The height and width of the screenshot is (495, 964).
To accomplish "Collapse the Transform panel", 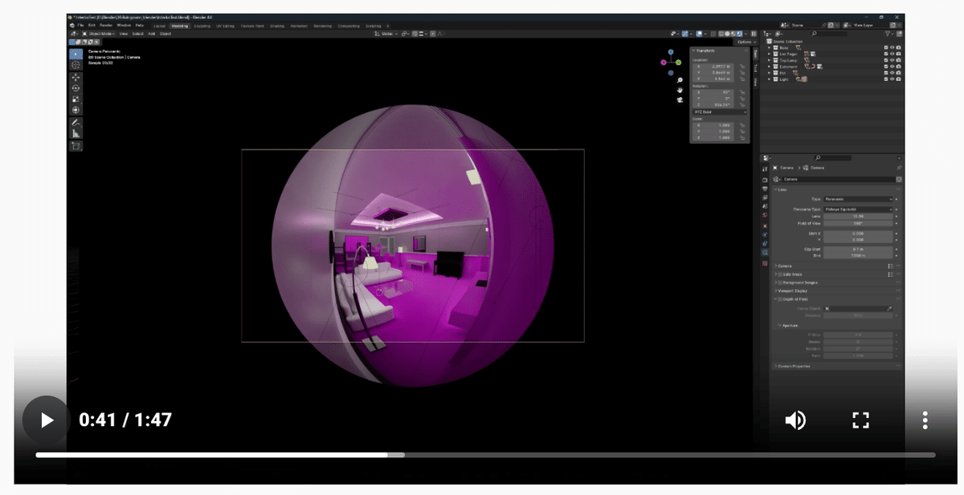I will pyautogui.click(x=695, y=51).
